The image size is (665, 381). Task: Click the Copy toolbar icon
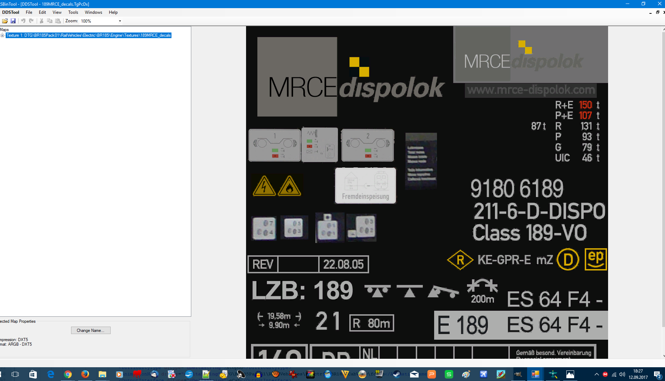[49, 21]
